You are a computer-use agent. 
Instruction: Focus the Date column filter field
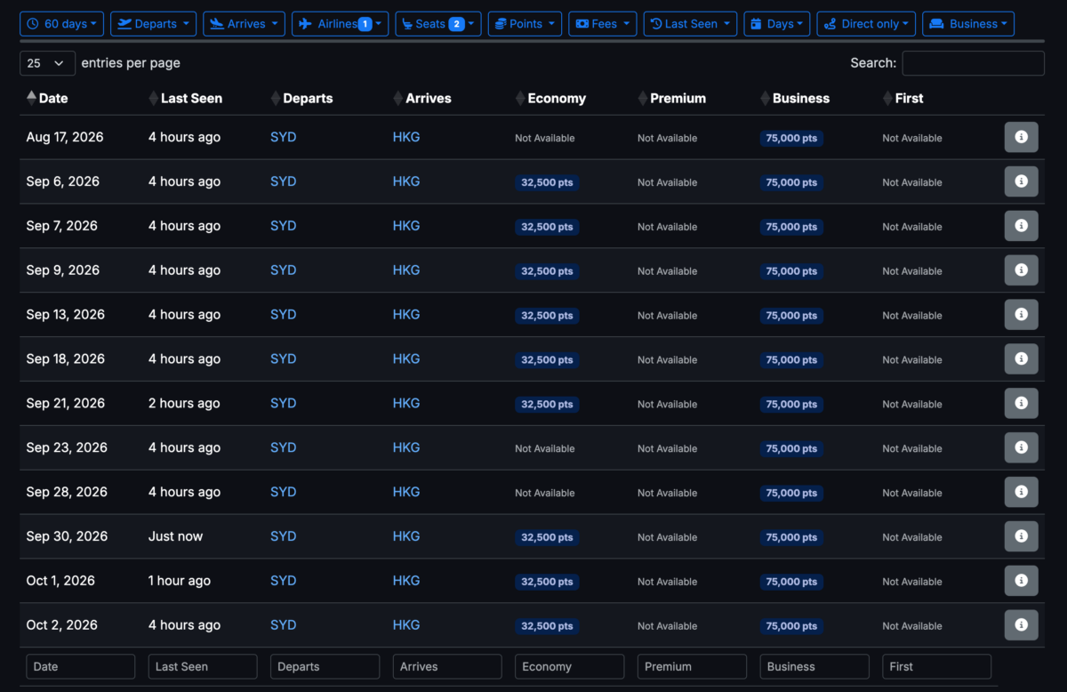click(81, 666)
